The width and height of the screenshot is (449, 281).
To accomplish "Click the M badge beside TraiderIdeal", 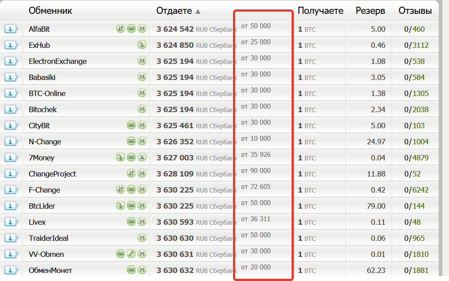I will click(x=141, y=238).
